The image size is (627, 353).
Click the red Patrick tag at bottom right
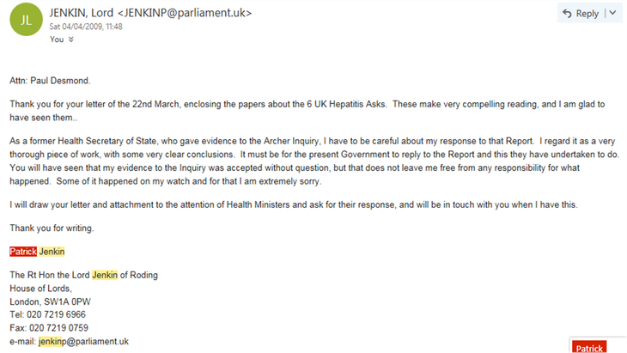pos(588,348)
